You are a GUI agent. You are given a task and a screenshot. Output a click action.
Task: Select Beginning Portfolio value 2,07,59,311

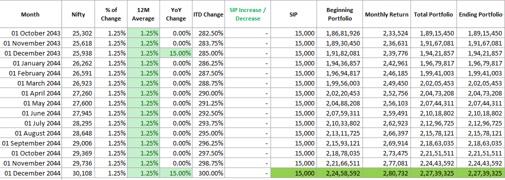pyautogui.click(x=340, y=113)
